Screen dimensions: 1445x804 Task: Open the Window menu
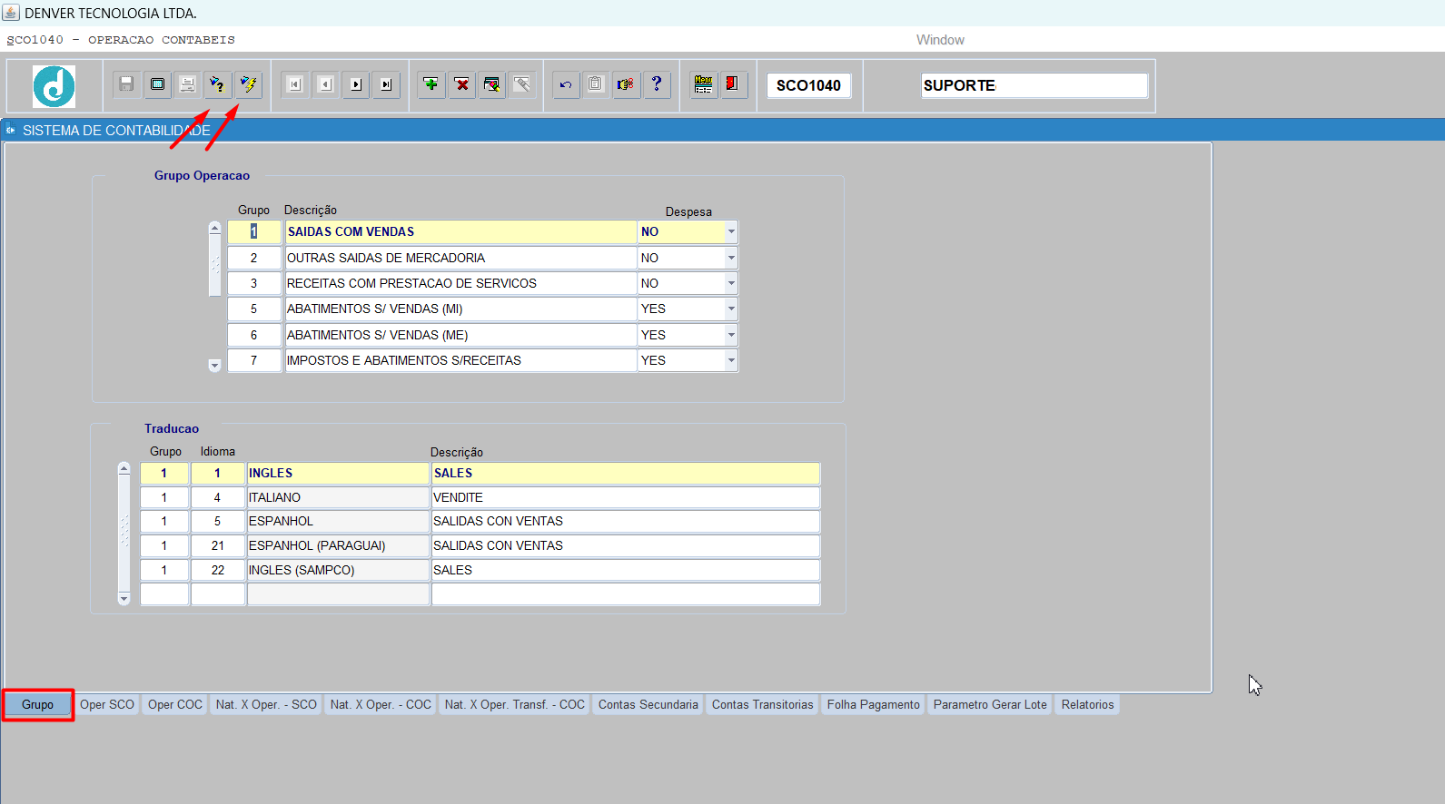point(940,40)
